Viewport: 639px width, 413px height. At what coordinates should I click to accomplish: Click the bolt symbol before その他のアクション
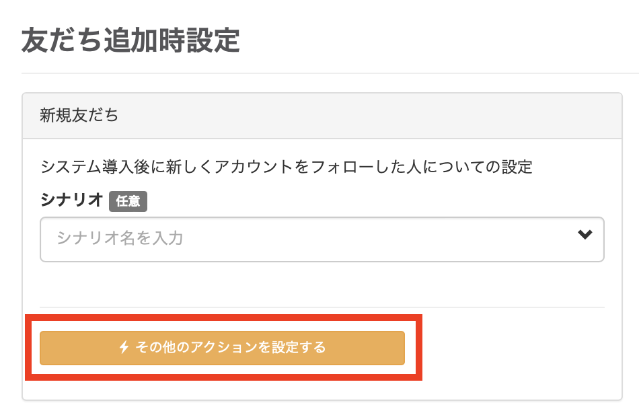coord(124,348)
